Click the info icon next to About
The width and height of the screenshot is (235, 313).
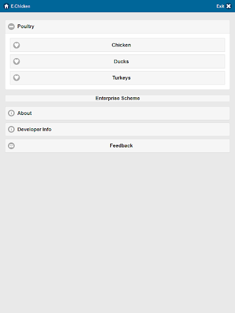point(11,113)
